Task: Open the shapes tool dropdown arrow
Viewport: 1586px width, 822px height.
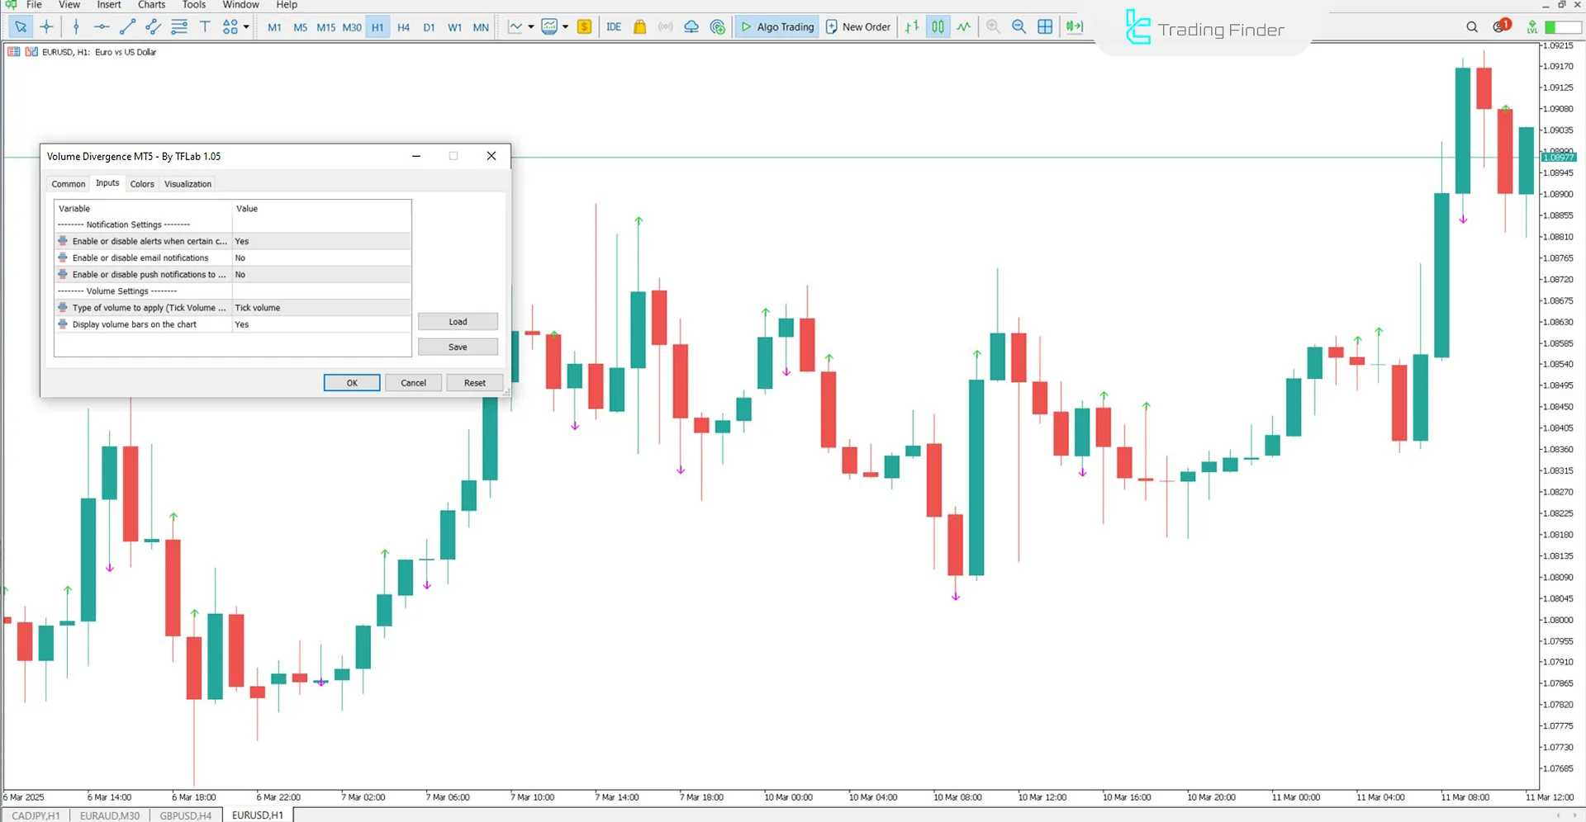Action: coord(245,26)
